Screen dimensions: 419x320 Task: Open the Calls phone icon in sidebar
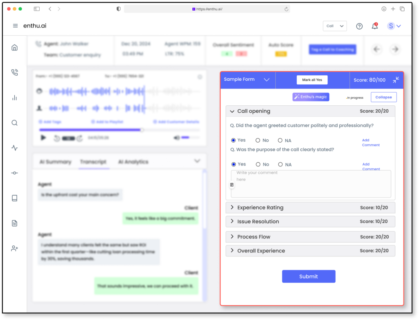point(15,73)
